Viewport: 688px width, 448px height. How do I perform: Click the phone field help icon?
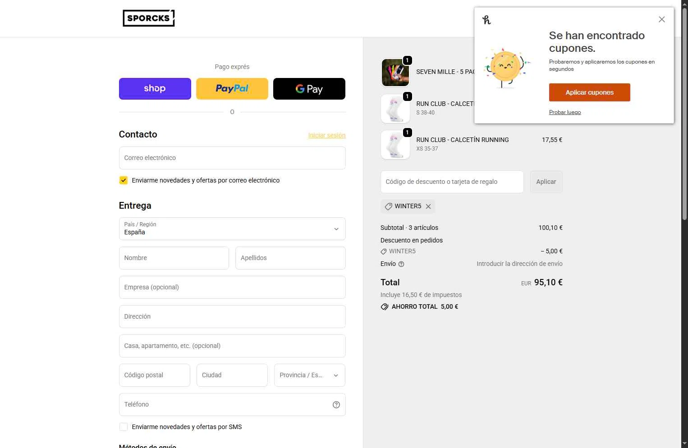(336, 405)
